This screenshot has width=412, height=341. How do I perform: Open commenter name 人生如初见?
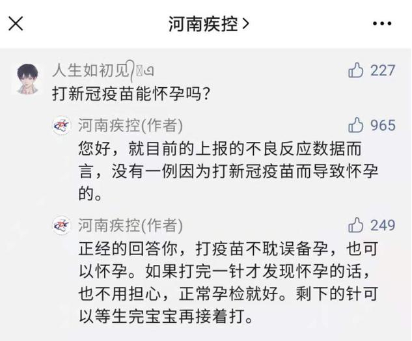point(90,70)
